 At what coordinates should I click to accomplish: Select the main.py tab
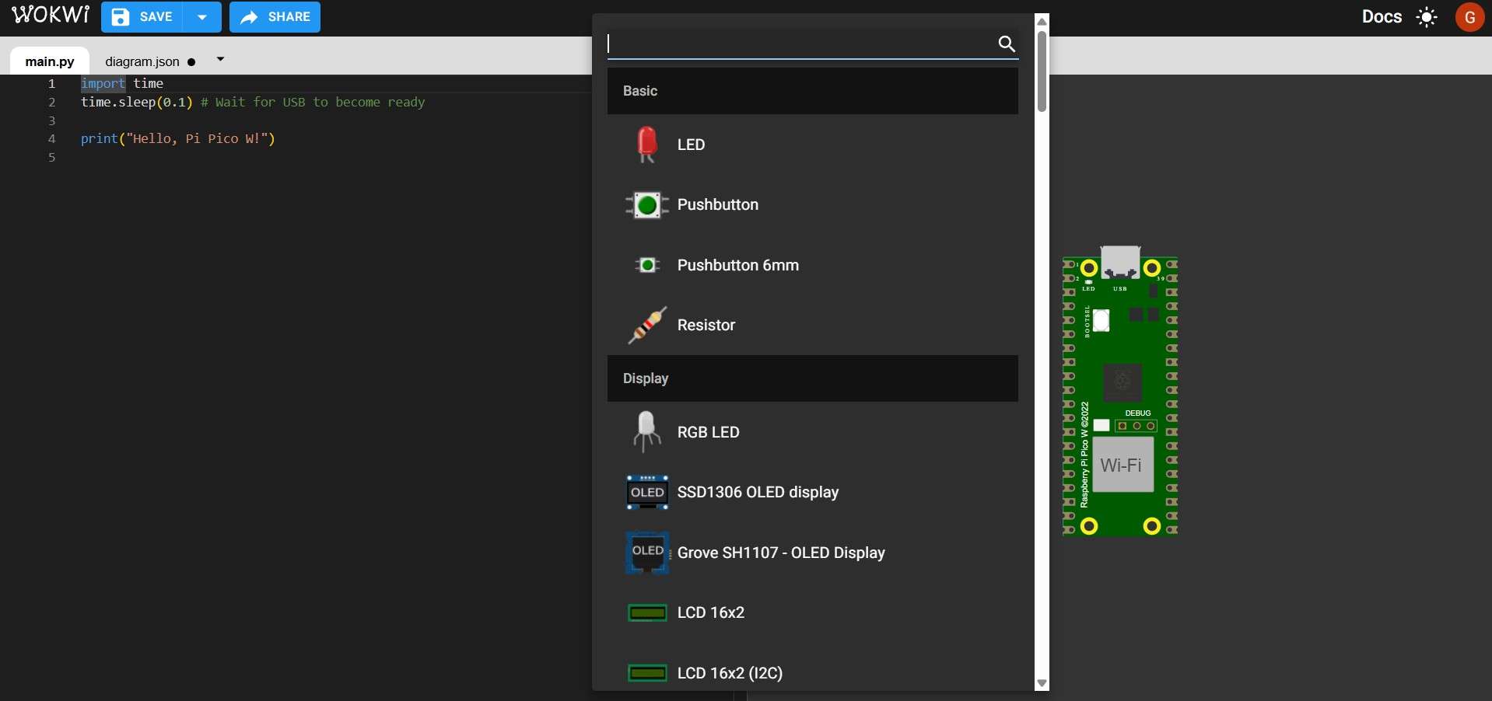pyautogui.click(x=49, y=61)
